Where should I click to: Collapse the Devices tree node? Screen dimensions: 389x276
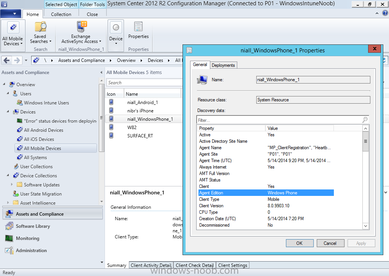coord(8,112)
